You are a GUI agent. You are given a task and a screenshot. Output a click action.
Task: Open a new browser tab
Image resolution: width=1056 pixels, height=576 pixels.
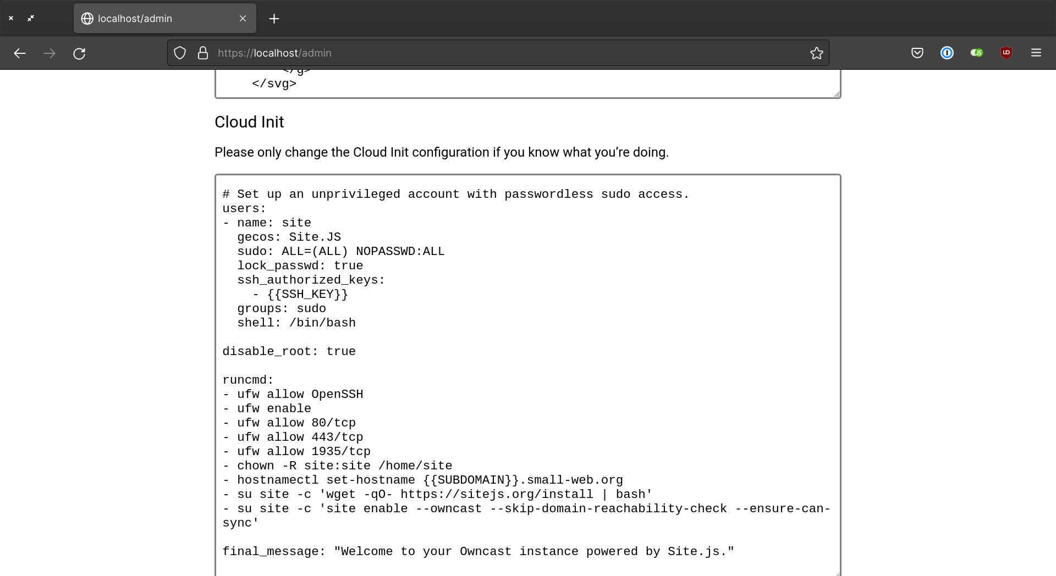(x=274, y=19)
